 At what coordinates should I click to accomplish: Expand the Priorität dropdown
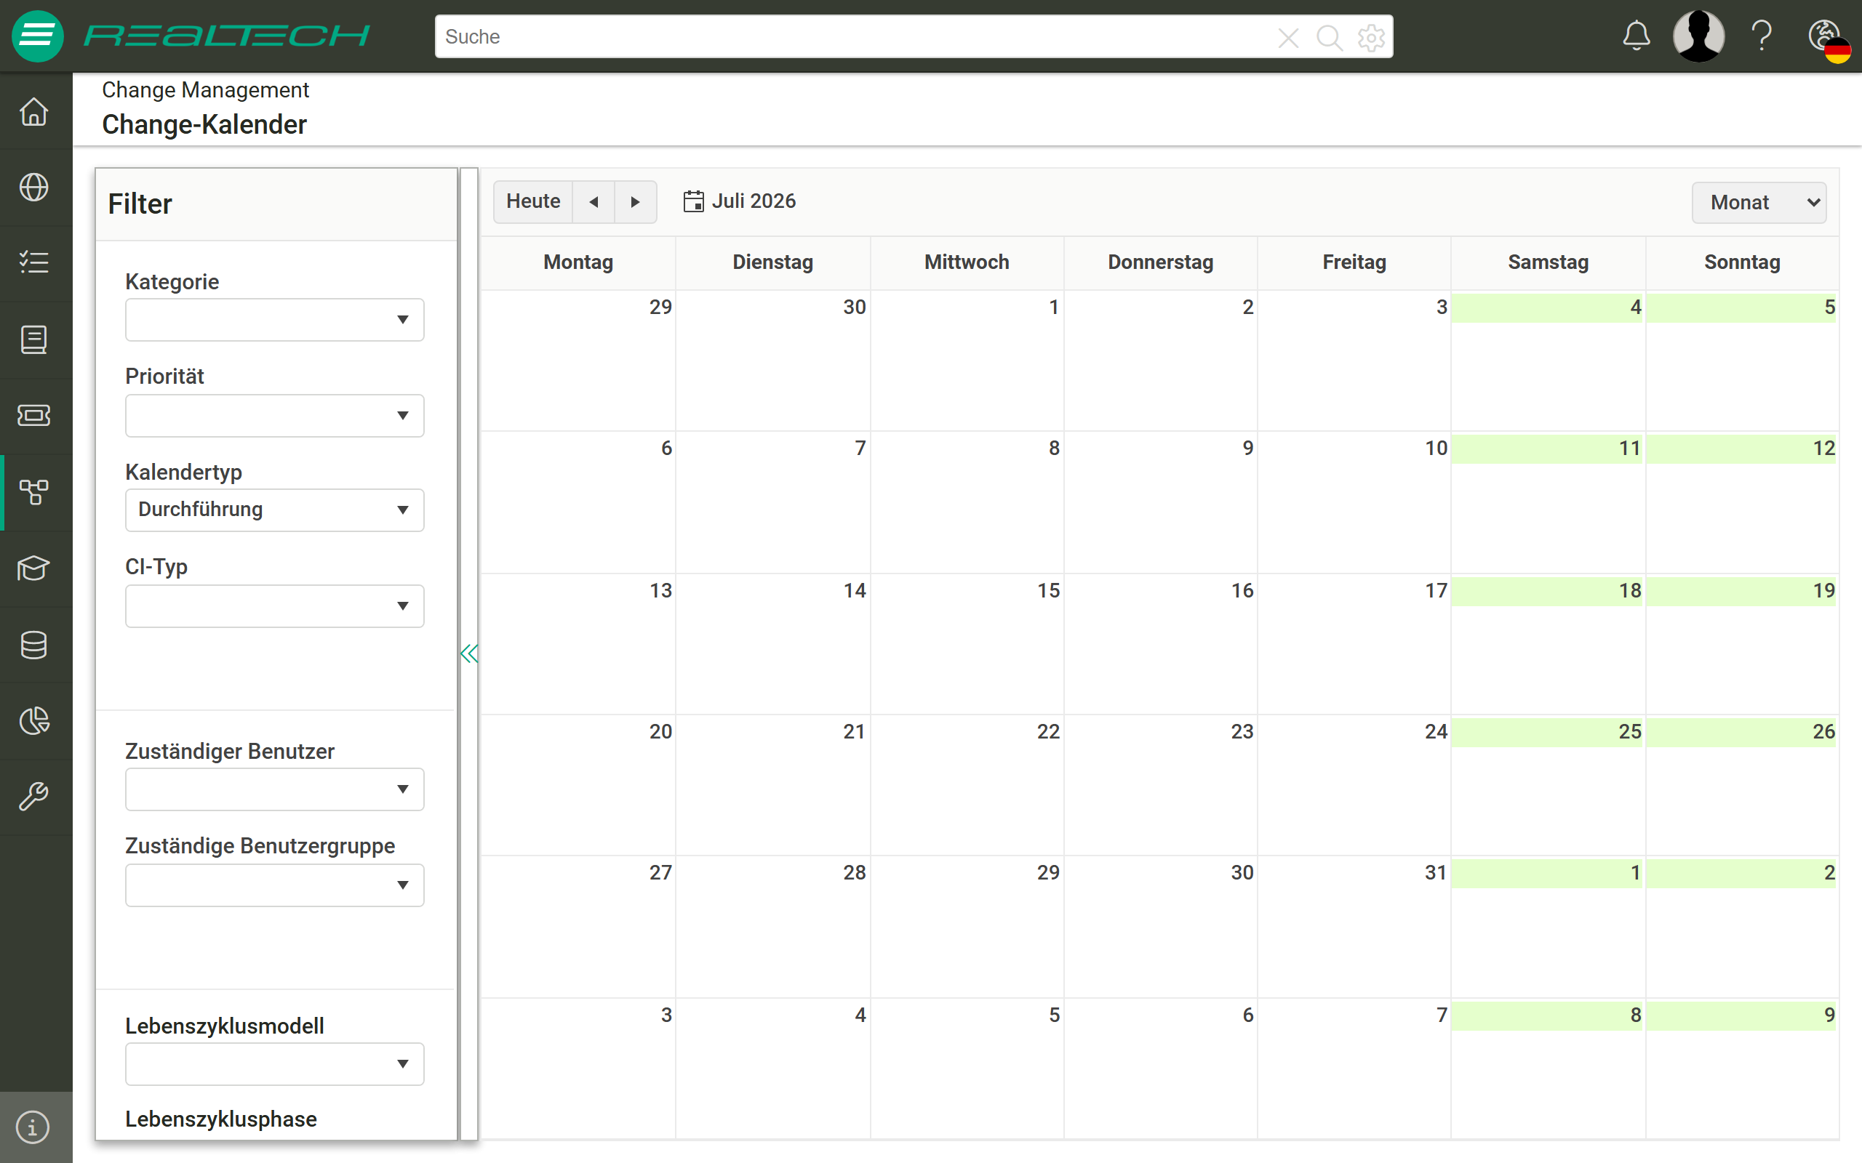[275, 415]
